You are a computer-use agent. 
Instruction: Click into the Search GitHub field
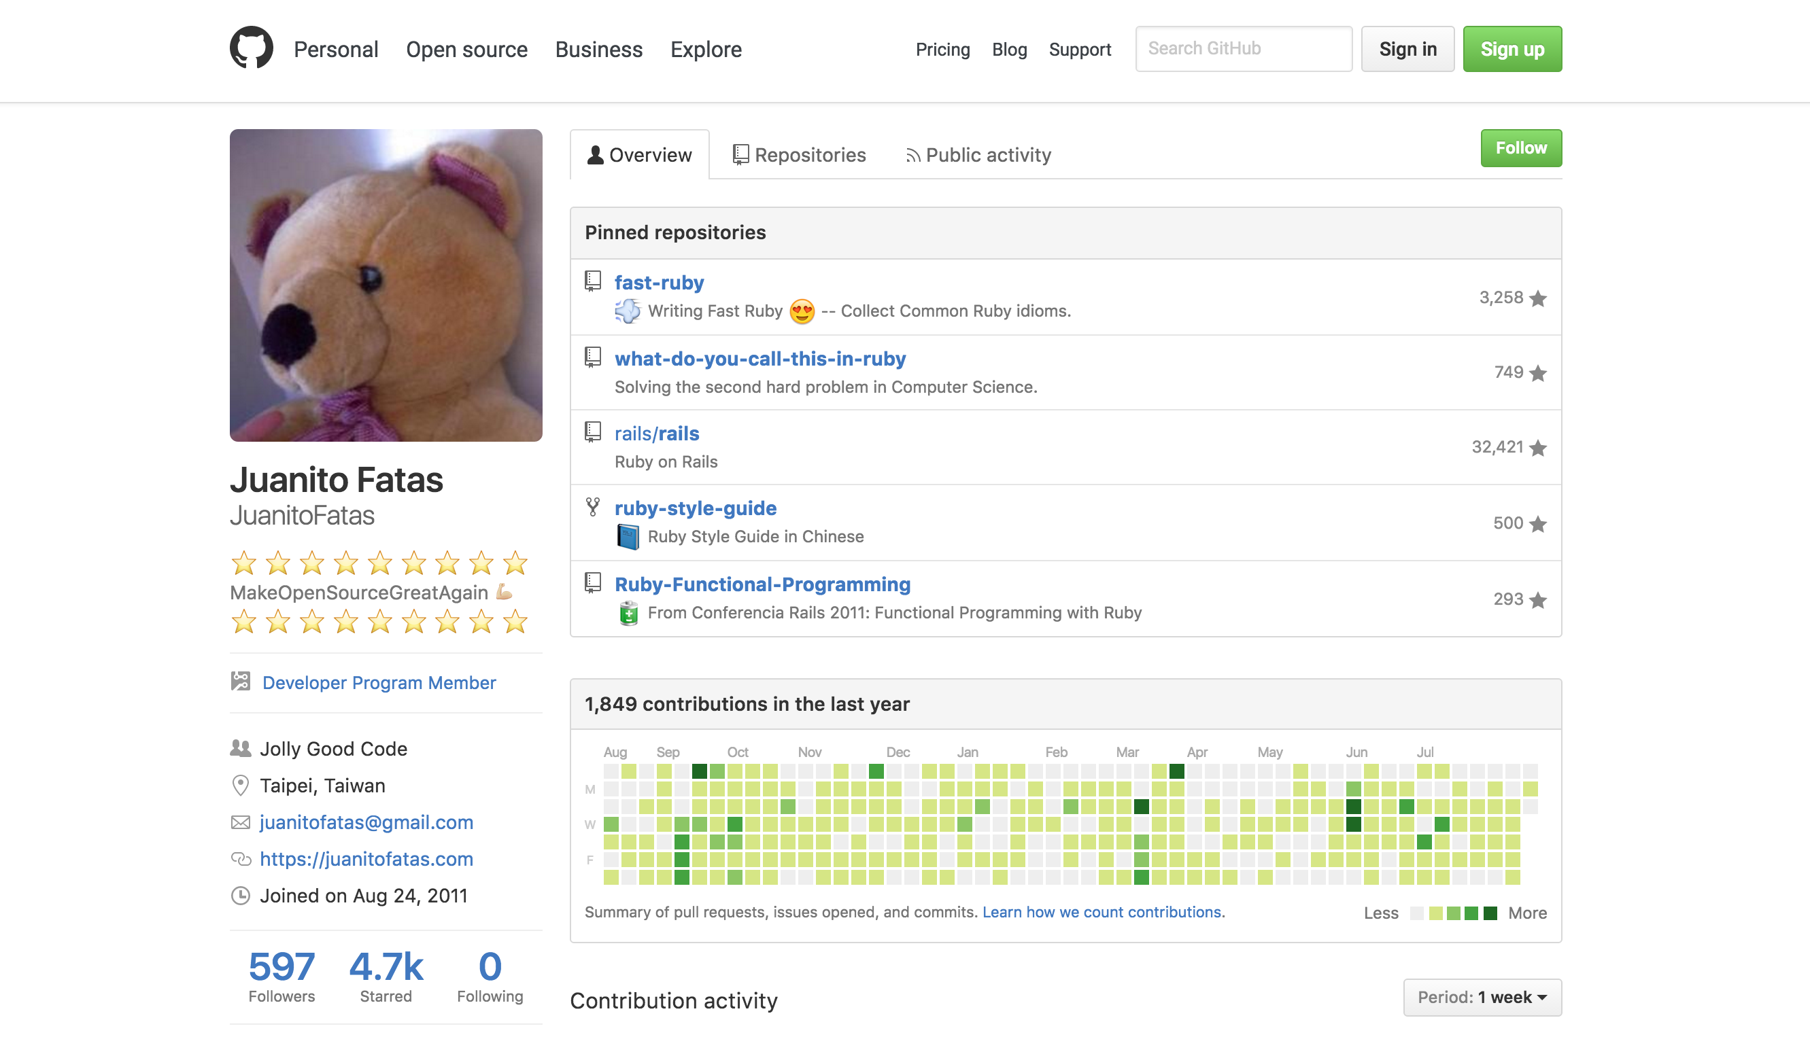point(1244,49)
